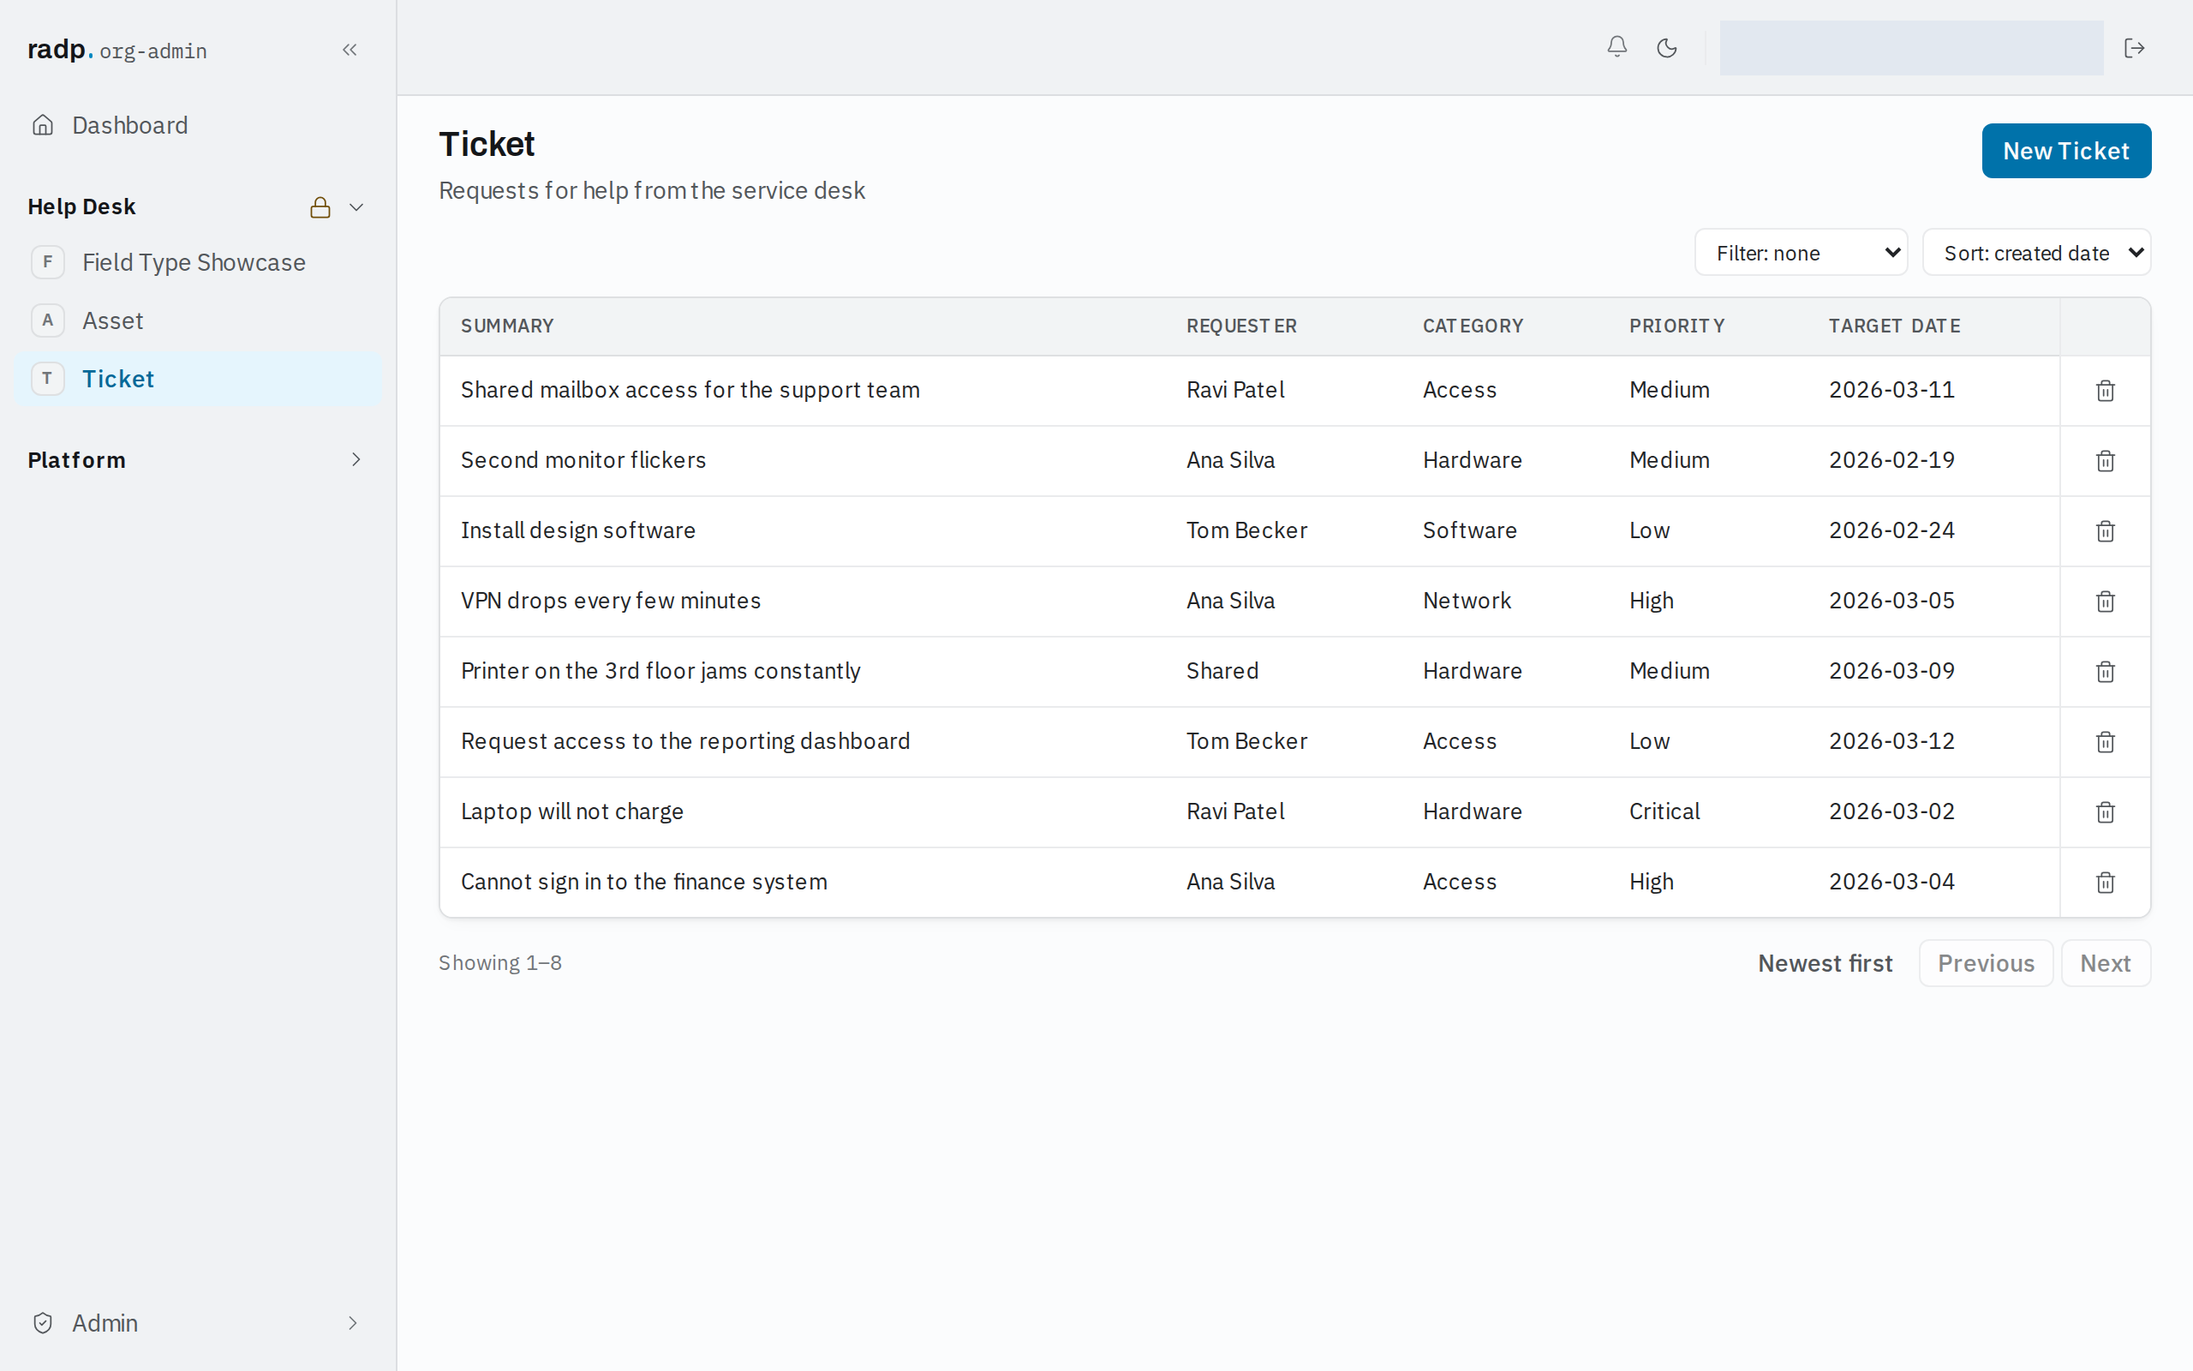The height and width of the screenshot is (1371, 2193).
Task: Click the Priority column header
Action: pyautogui.click(x=1676, y=326)
